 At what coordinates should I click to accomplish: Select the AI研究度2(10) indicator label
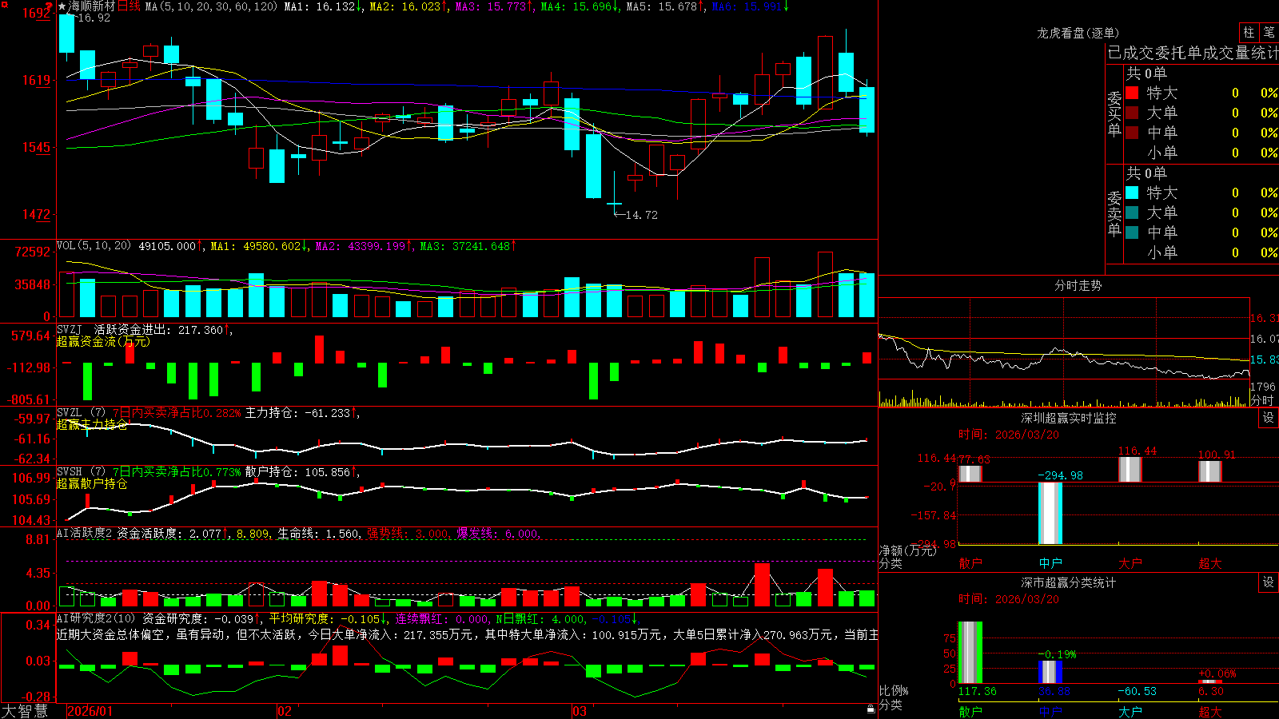pyautogui.click(x=96, y=618)
